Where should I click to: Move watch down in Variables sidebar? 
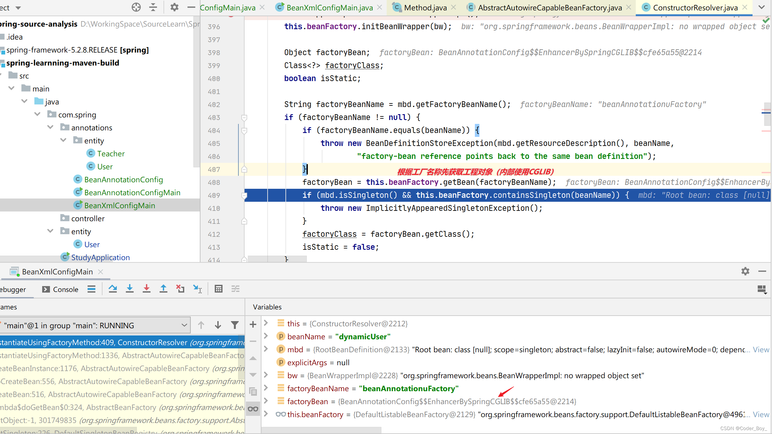253,375
